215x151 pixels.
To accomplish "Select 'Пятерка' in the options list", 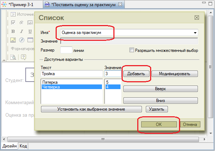I will point(50,82).
